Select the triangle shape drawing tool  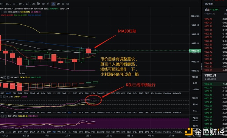coord(8,4)
